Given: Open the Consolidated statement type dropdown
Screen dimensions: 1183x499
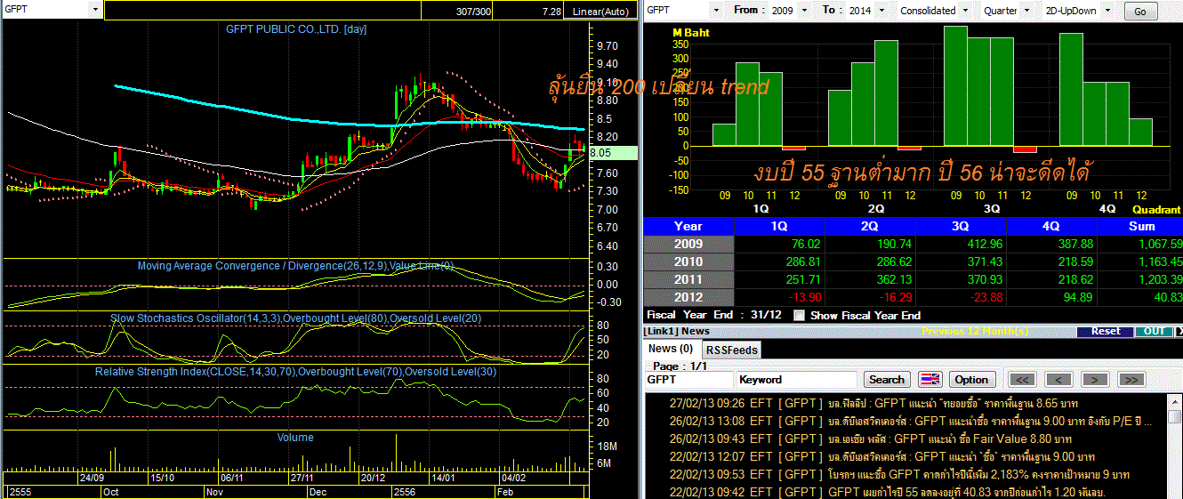Looking at the screenshot, I should tap(964, 10).
